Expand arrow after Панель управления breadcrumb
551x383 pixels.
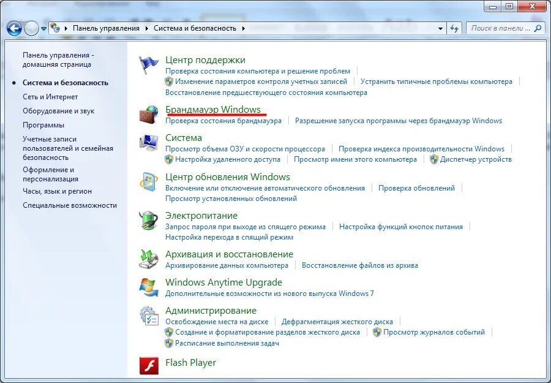146,28
